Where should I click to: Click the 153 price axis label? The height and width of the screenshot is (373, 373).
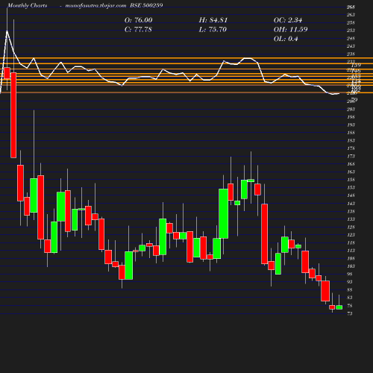tap(351, 188)
